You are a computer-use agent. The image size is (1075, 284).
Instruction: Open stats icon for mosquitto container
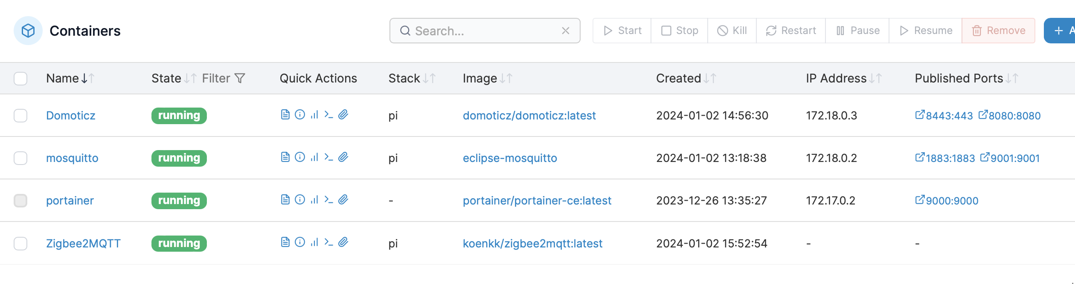(x=314, y=157)
